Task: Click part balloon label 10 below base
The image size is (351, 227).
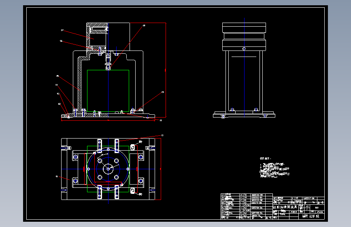Action: [160, 120]
